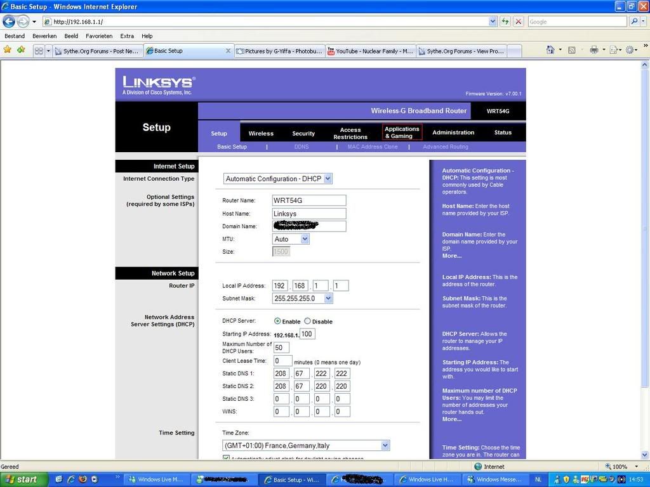Click the Add to Favorites star icon
The image size is (650, 487).
[x=21, y=50]
